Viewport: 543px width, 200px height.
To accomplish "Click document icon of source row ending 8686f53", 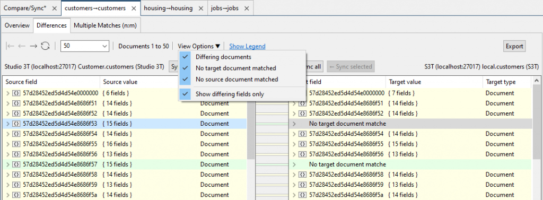I will tap(16, 124).
